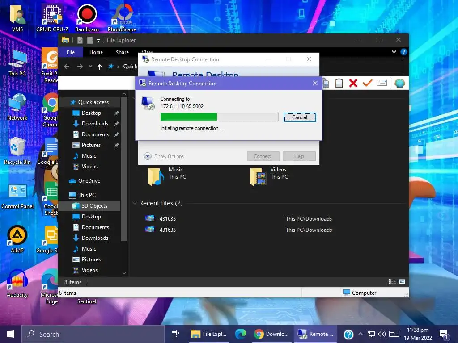Select the Network desktop icon
The height and width of the screenshot is (343, 458).
click(17, 107)
